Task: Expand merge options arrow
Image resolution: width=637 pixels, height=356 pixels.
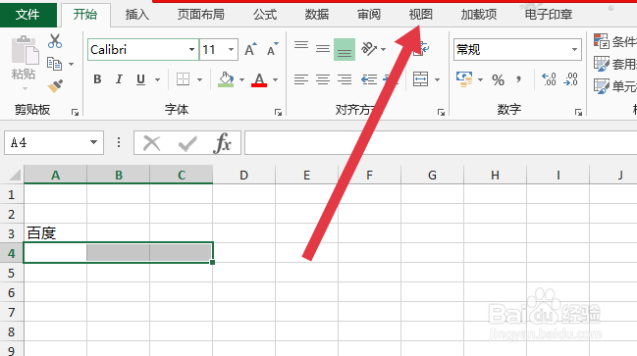Action: point(437,79)
